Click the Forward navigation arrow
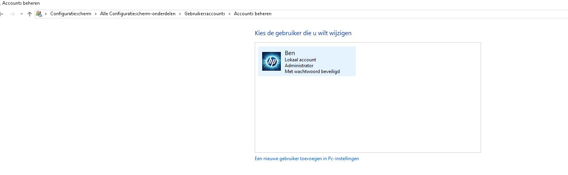Image resolution: width=568 pixels, height=175 pixels. tap(12, 14)
